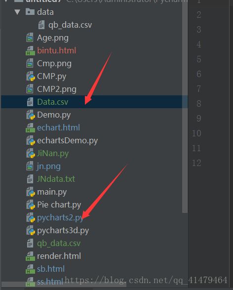Select main.py in the file list

(x=52, y=192)
